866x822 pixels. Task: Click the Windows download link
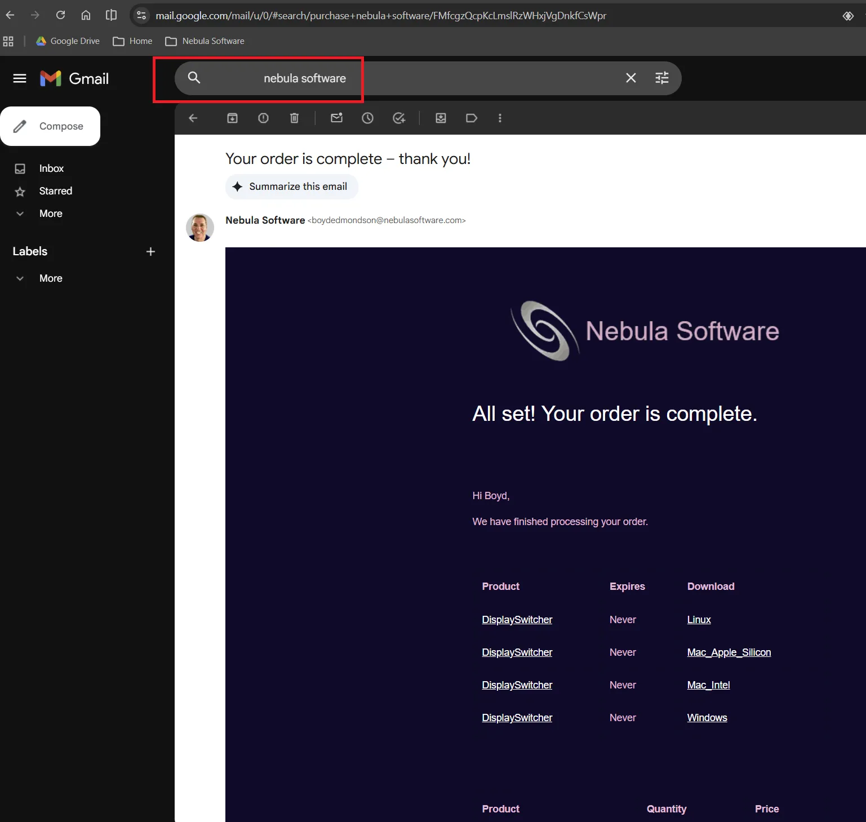(x=707, y=718)
